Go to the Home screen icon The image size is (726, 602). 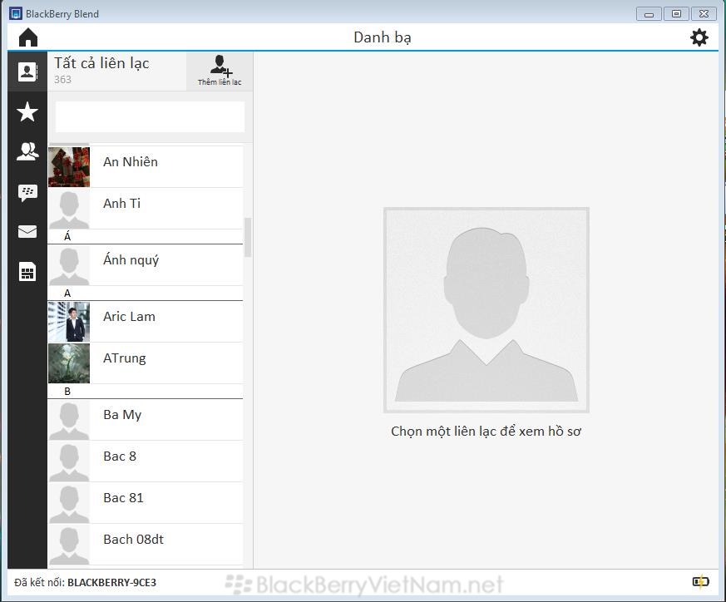pyautogui.click(x=28, y=37)
